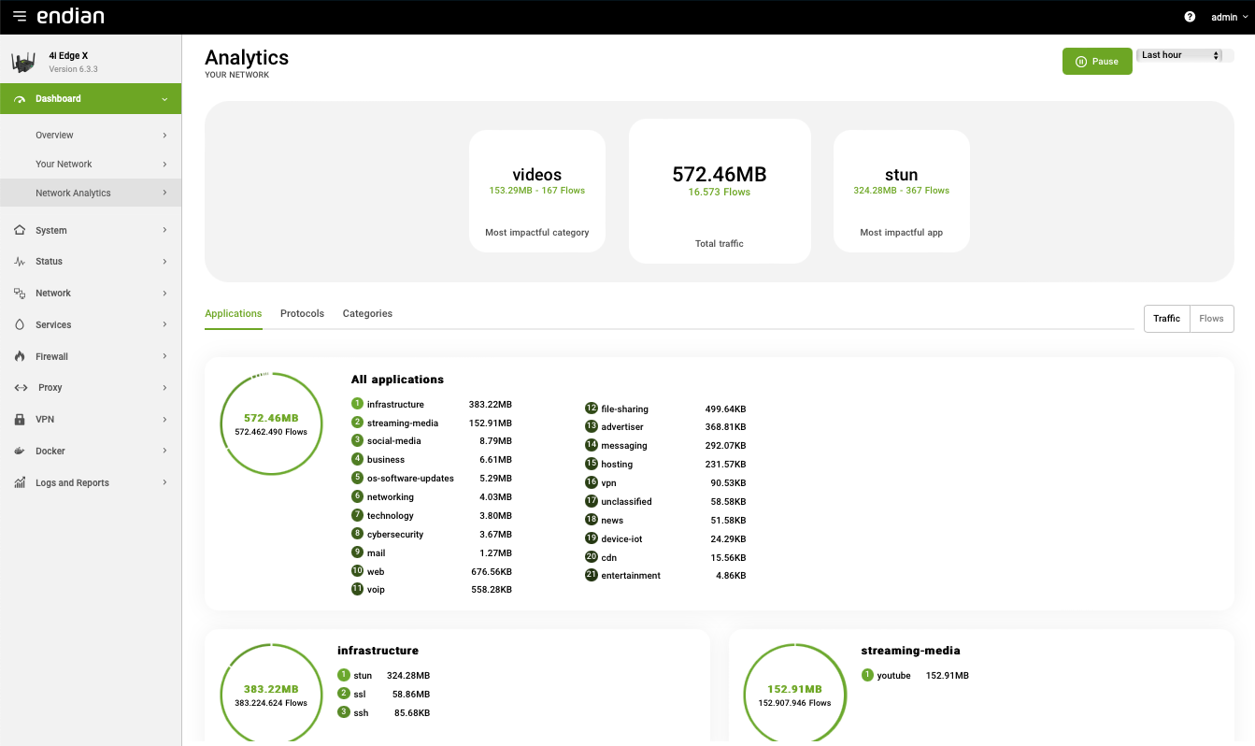Click the green Pause button

coord(1097,62)
